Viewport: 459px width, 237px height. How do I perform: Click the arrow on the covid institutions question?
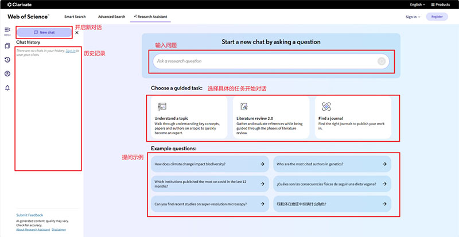pyautogui.click(x=262, y=184)
